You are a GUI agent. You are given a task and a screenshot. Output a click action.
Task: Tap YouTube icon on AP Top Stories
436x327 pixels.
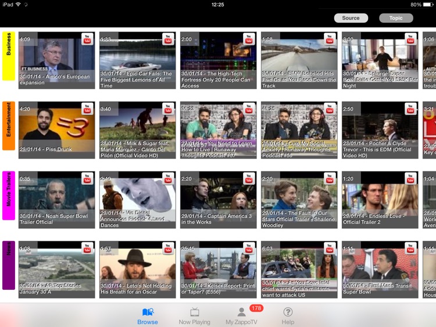point(87,249)
